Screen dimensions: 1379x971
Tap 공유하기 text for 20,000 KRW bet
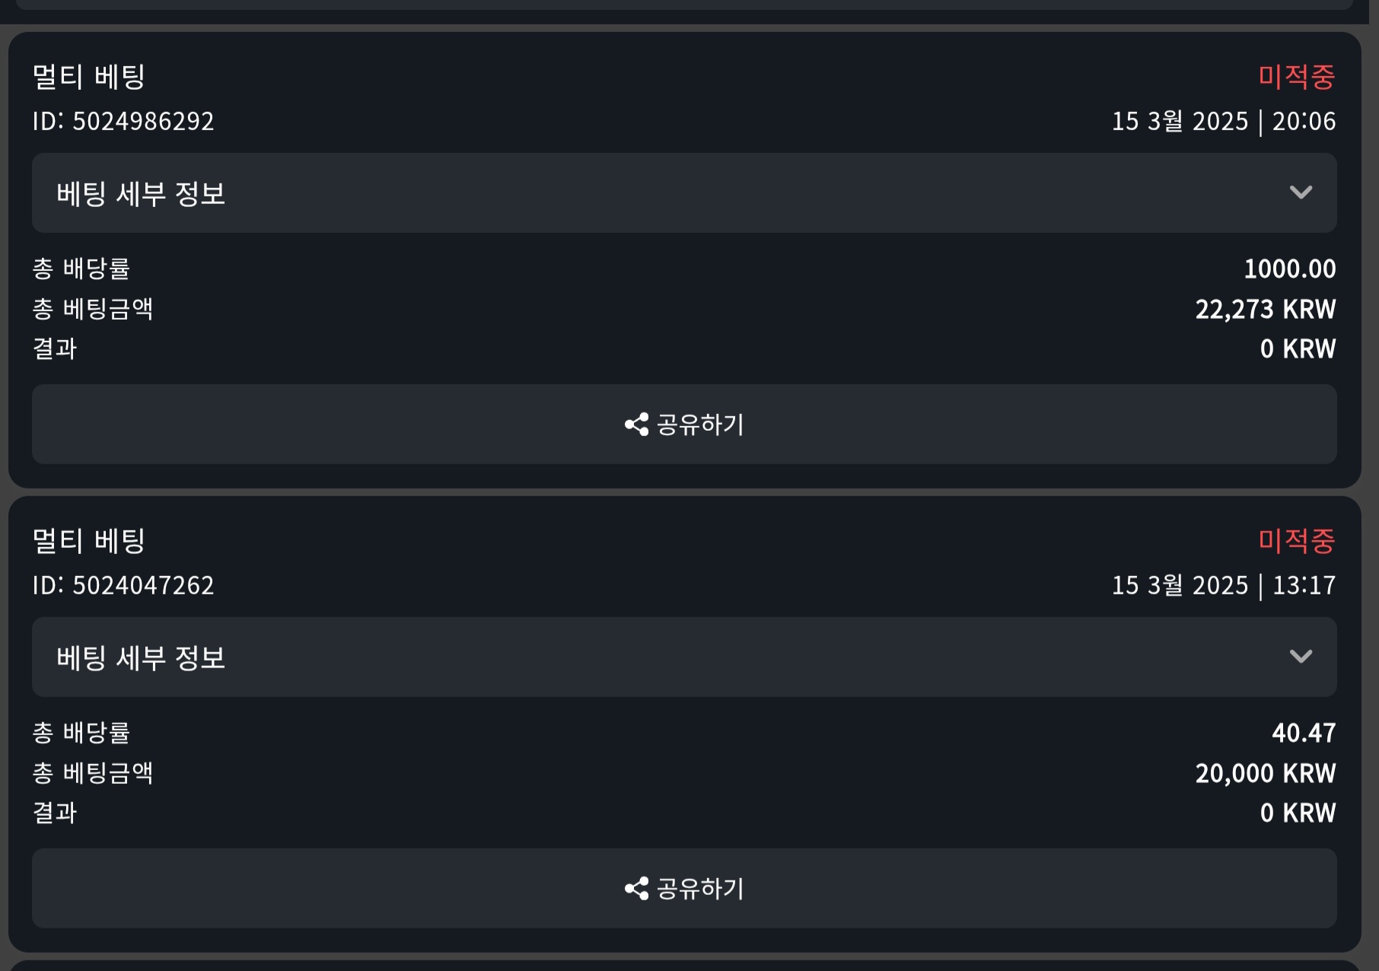click(x=700, y=889)
